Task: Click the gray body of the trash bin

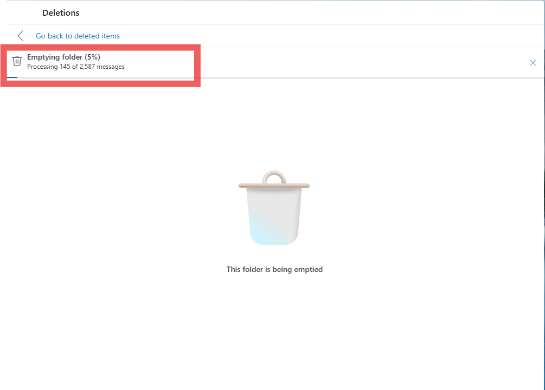Action: 274,209
